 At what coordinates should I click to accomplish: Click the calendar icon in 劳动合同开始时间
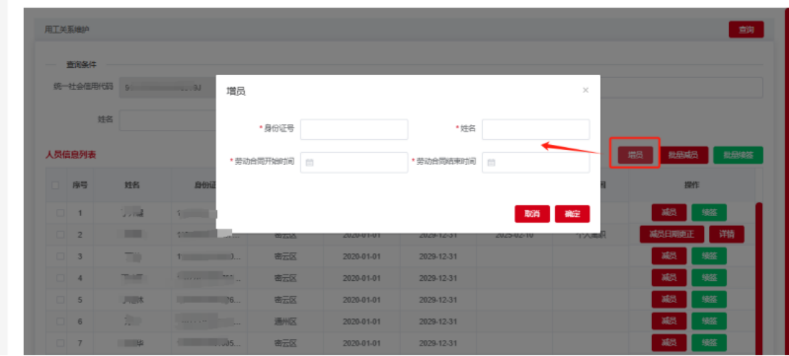tap(309, 163)
